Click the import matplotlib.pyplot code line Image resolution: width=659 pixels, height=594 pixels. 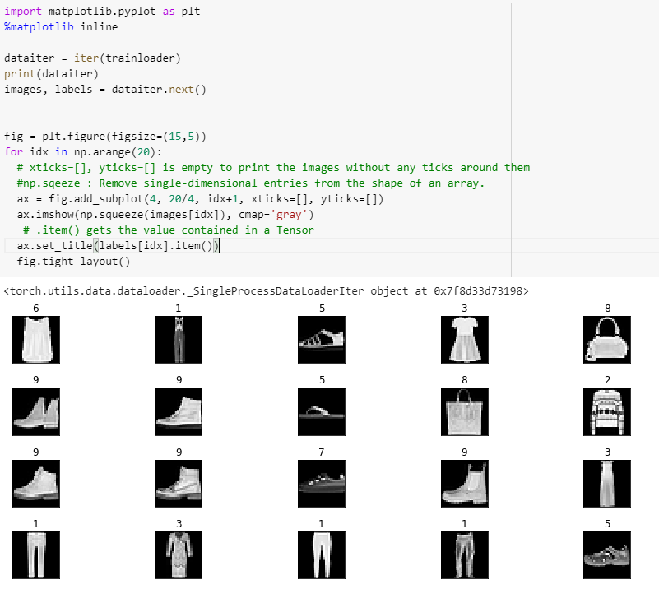click(97, 12)
